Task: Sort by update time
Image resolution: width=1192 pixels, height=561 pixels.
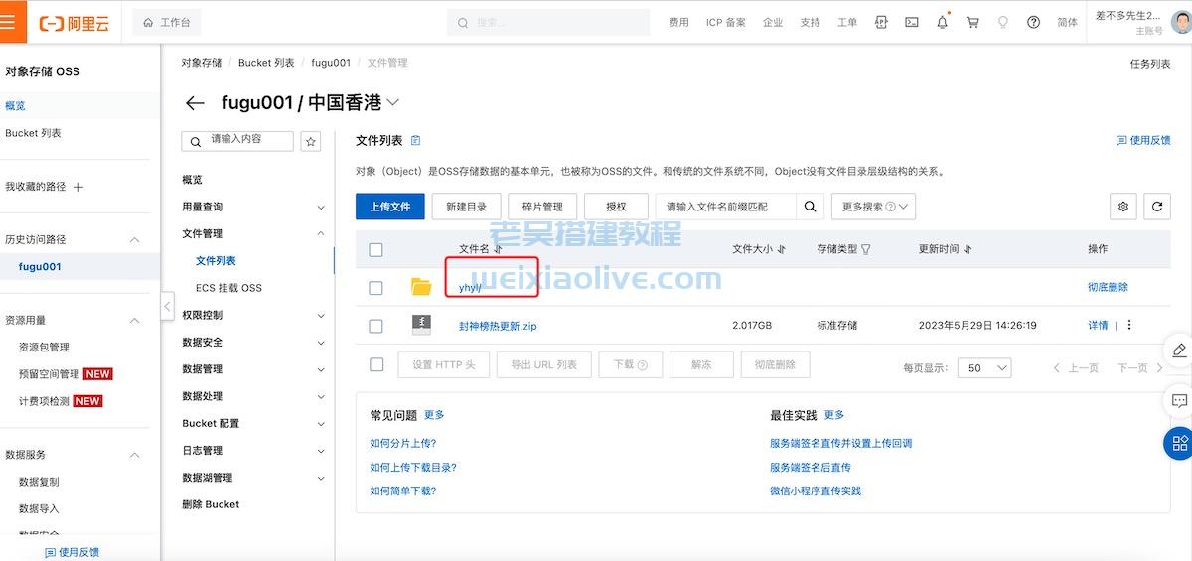Action: [967, 249]
